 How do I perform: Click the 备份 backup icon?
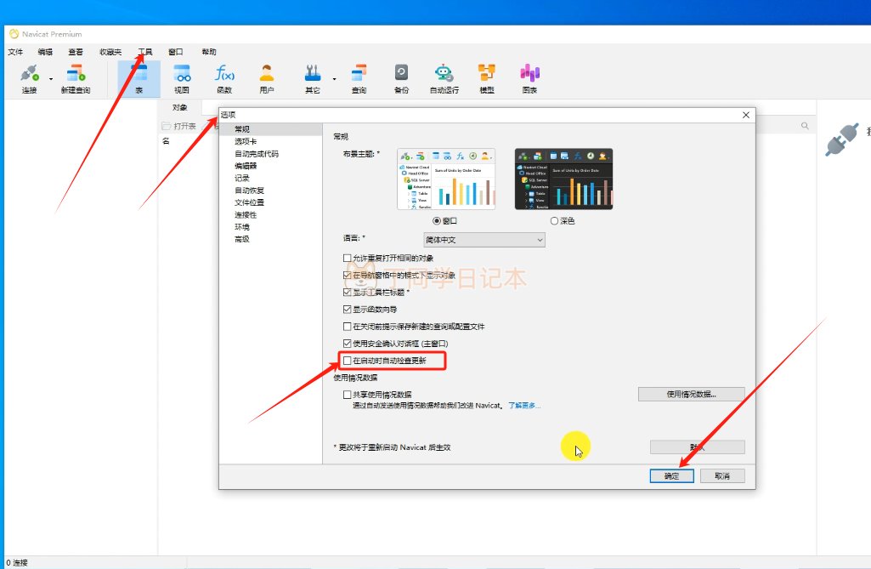pyautogui.click(x=401, y=78)
